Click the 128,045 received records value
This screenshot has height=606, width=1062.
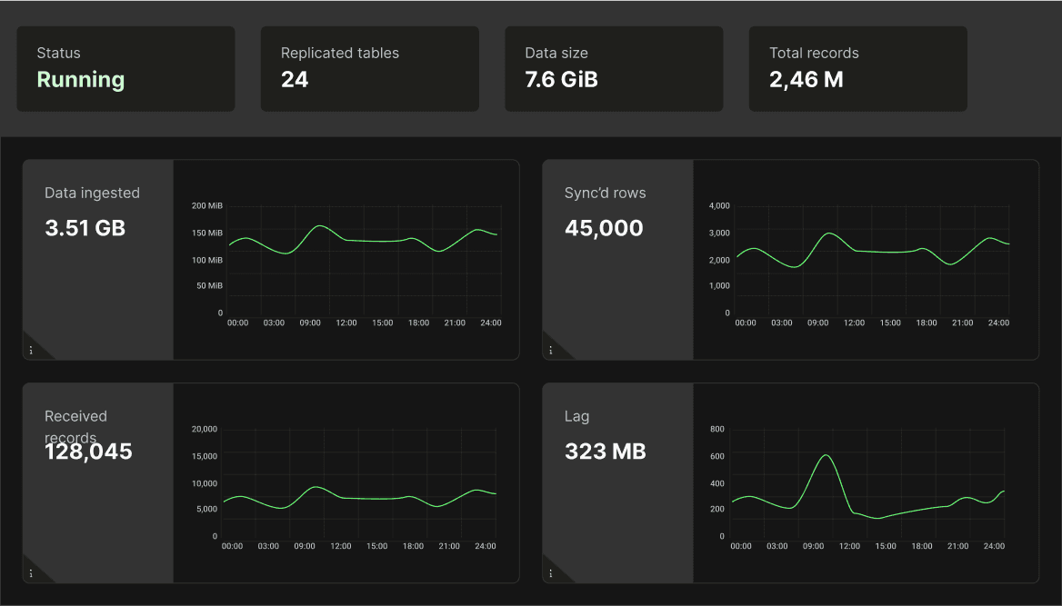click(x=89, y=452)
